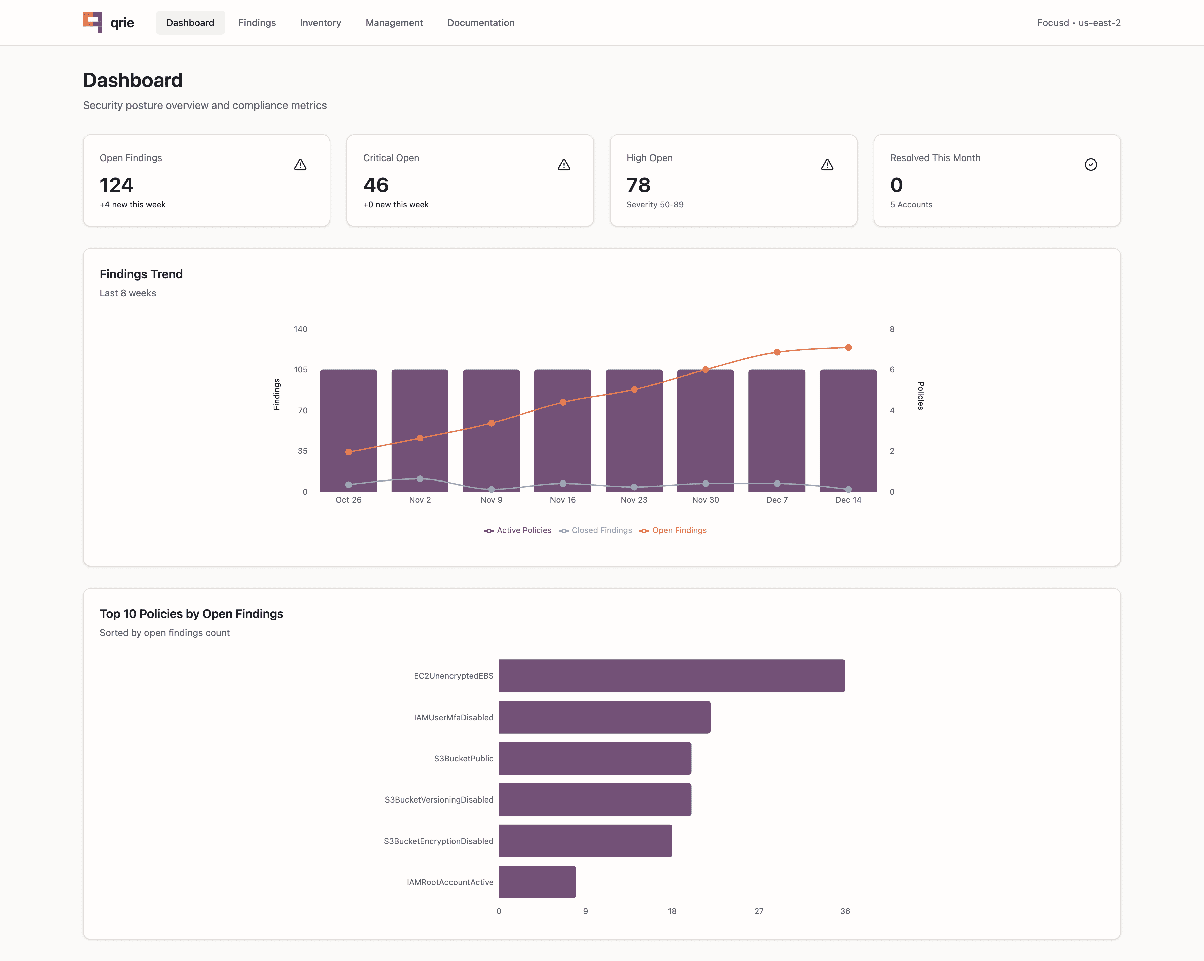
Task: Click the Dashboard navigation button
Action: click(x=190, y=23)
